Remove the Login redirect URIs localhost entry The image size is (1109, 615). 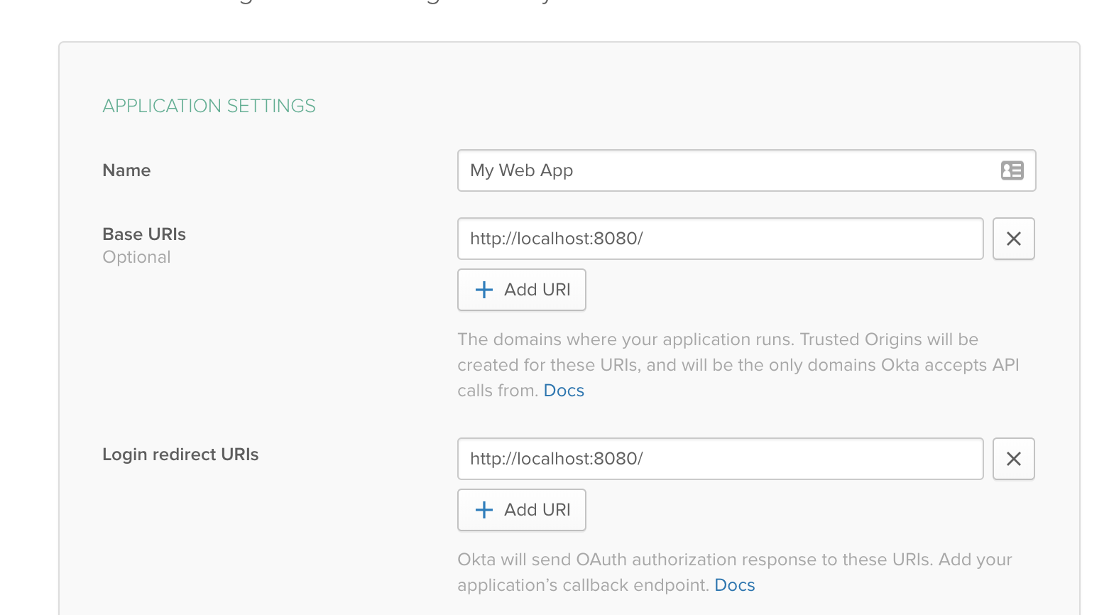coord(1013,459)
